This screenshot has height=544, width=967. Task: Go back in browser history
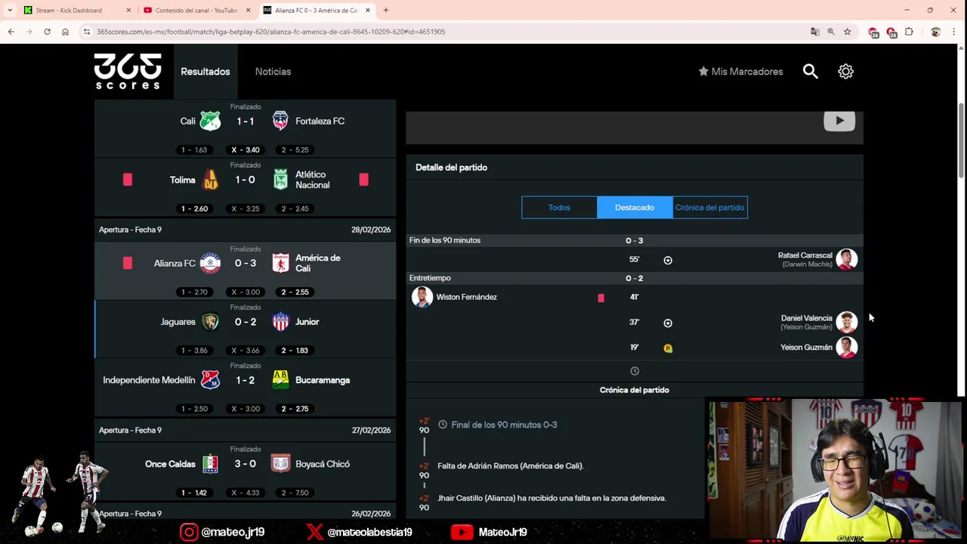pyautogui.click(x=11, y=32)
